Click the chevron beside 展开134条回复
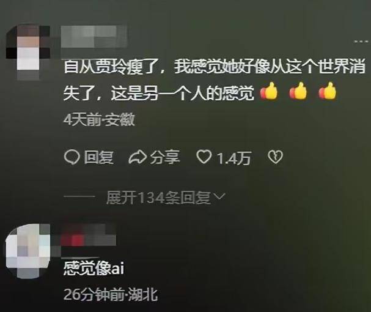371x312 pixels. 219,196
